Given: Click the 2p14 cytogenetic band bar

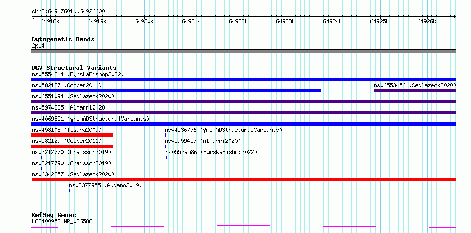Looking at the screenshot, I should (244, 51).
